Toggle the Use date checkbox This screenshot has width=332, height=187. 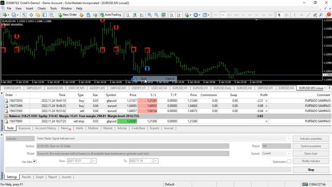point(35,162)
